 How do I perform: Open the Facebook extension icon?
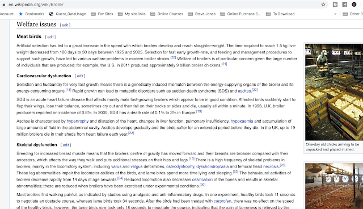(345, 5)
